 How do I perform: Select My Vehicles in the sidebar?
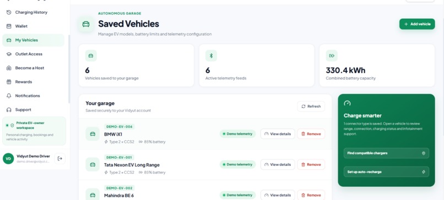34,40
